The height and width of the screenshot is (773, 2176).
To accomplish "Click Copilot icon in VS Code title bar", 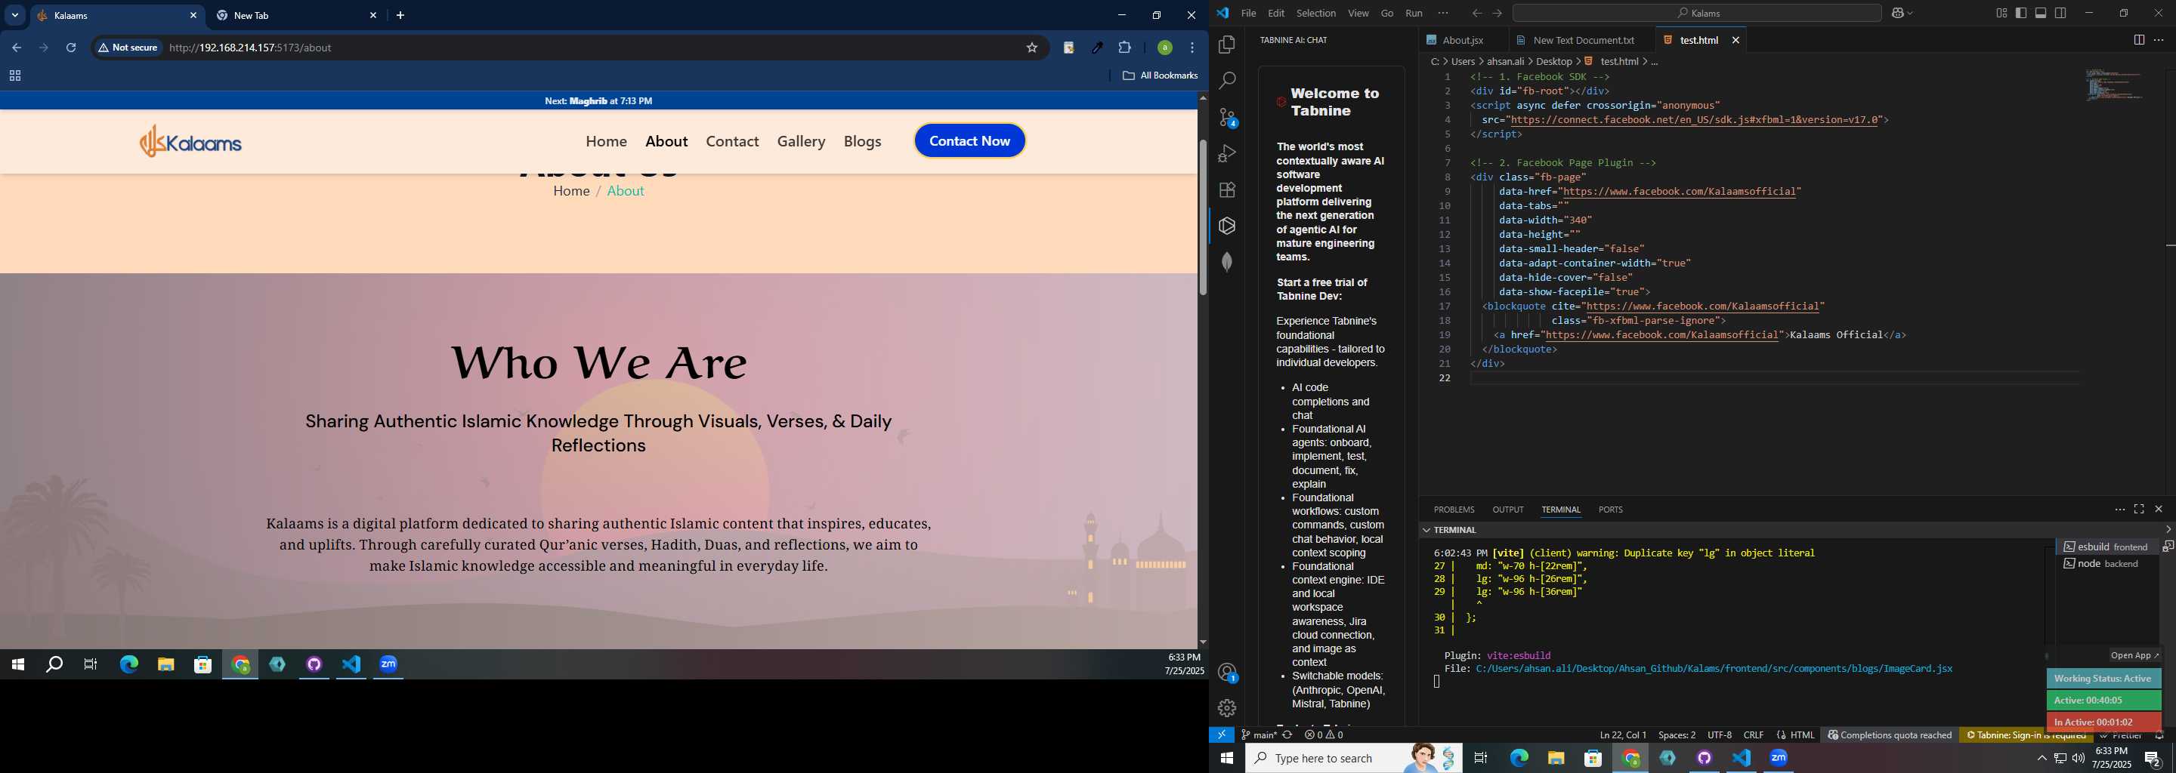I will (1897, 14).
